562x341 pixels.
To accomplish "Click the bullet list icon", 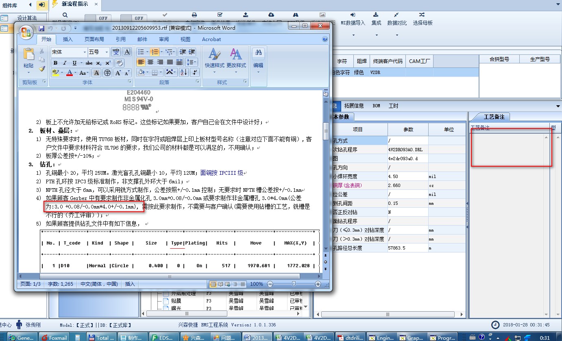I will coord(141,52).
